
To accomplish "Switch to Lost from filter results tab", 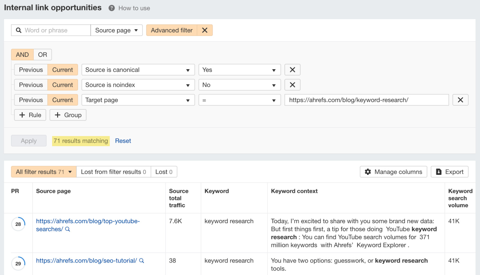I will pos(113,172).
